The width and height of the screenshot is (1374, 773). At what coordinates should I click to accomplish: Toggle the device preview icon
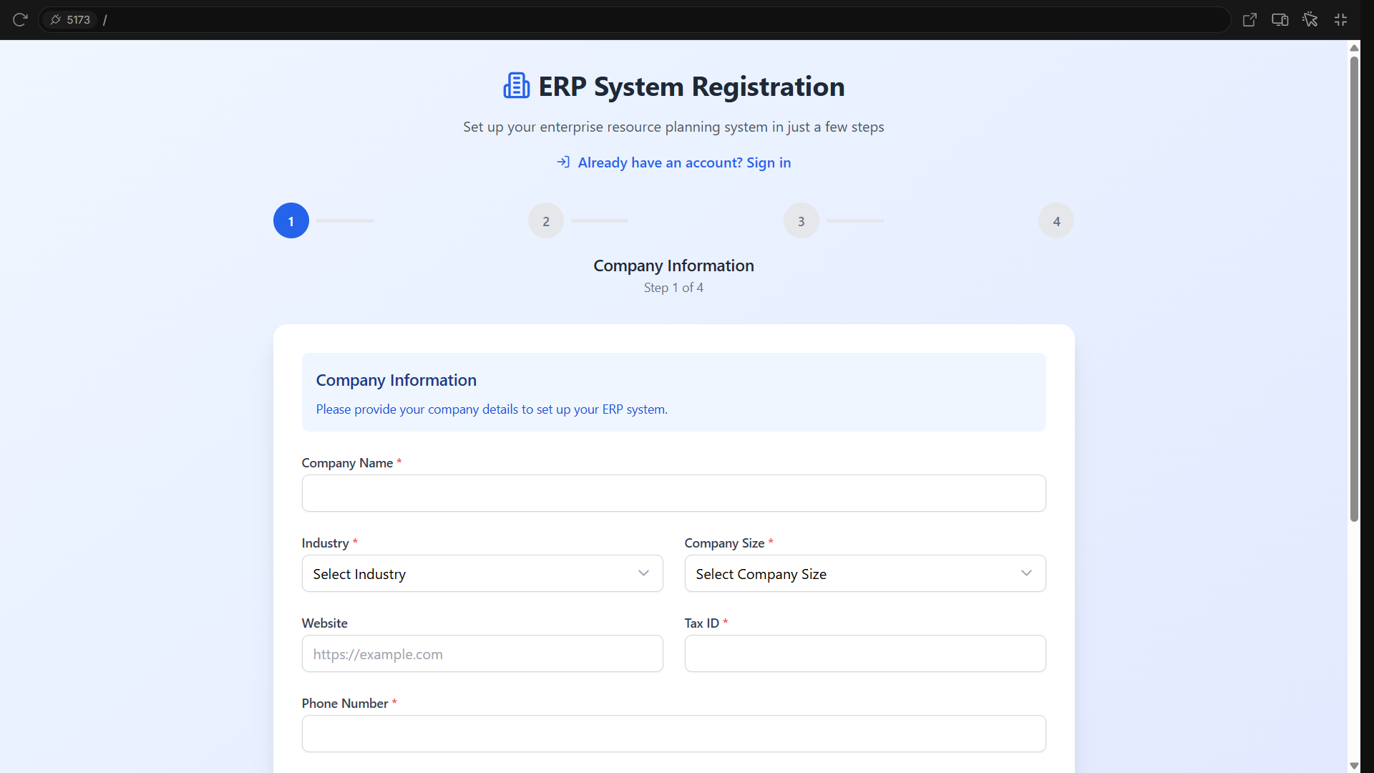tap(1280, 20)
